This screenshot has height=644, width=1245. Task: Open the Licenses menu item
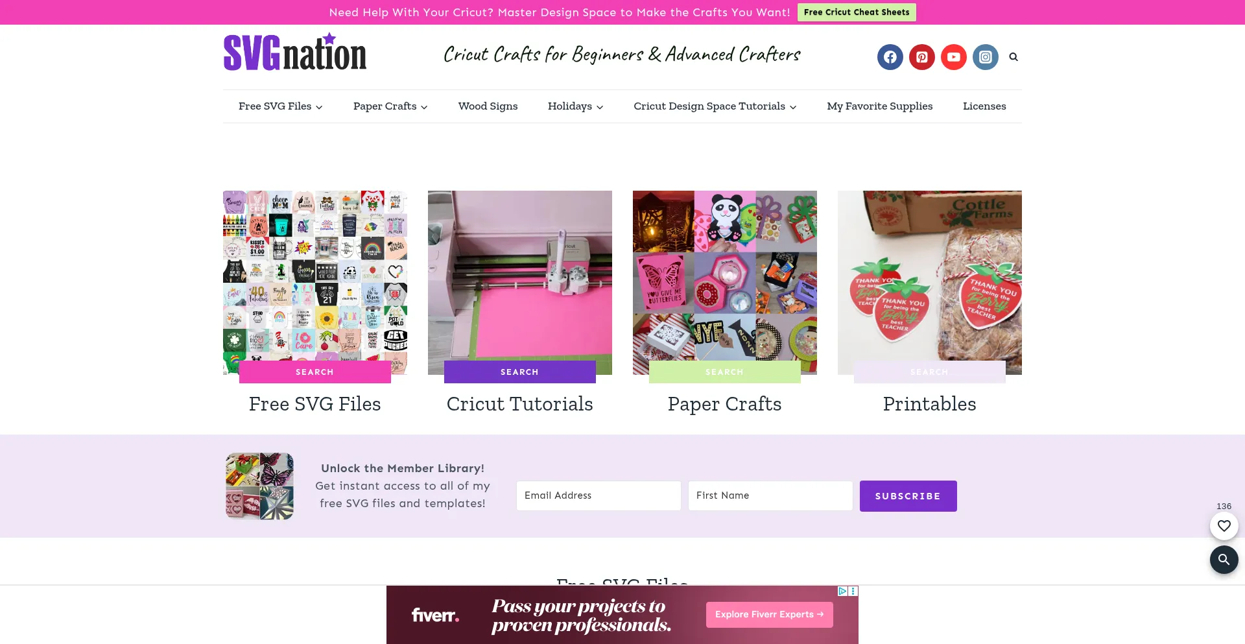(x=984, y=106)
